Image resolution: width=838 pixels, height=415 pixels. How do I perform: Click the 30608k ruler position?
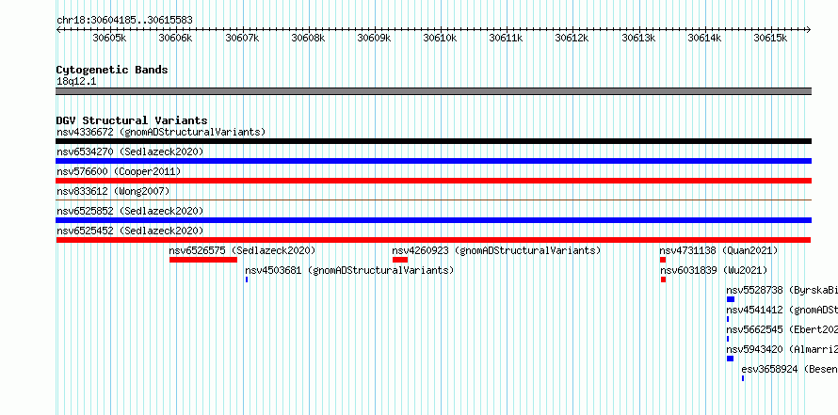(308, 38)
